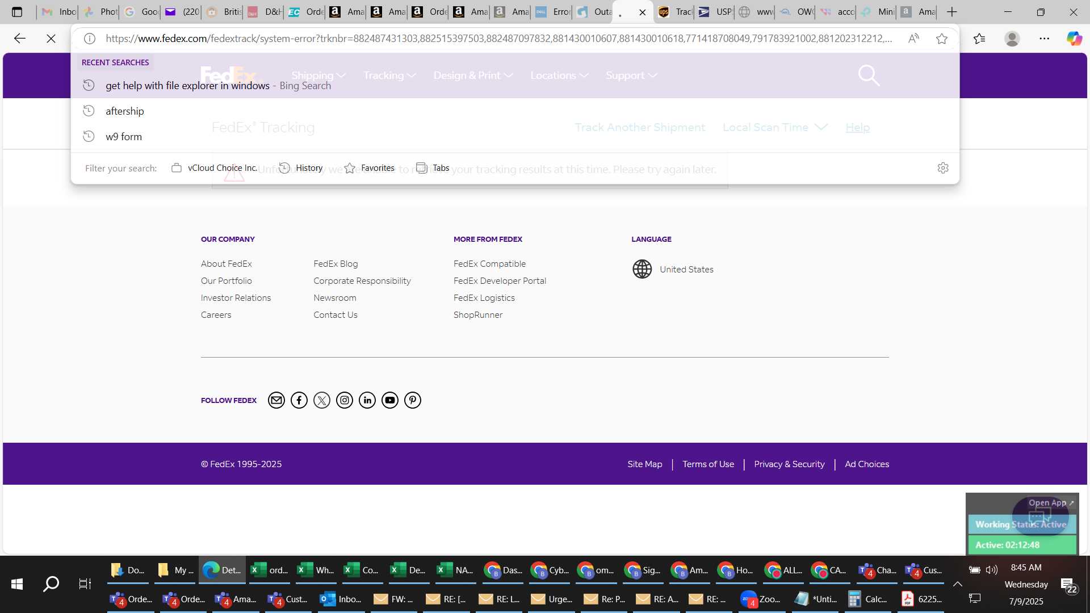Open the tab actions menu icon
The width and height of the screenshot is (1090, 613).
click(17, 12)
